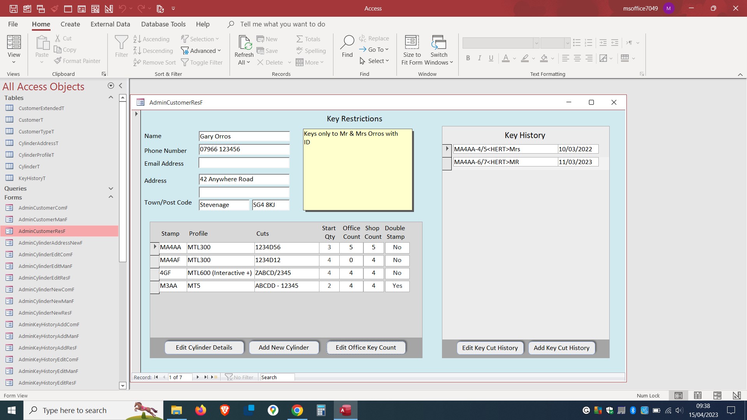Viewport: 747px width, 420px height.
Task: Open More dropdown in Records group
Action: [x=310, y=62]
